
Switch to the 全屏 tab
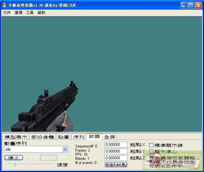pyautogui.click(x=110, y=137)
